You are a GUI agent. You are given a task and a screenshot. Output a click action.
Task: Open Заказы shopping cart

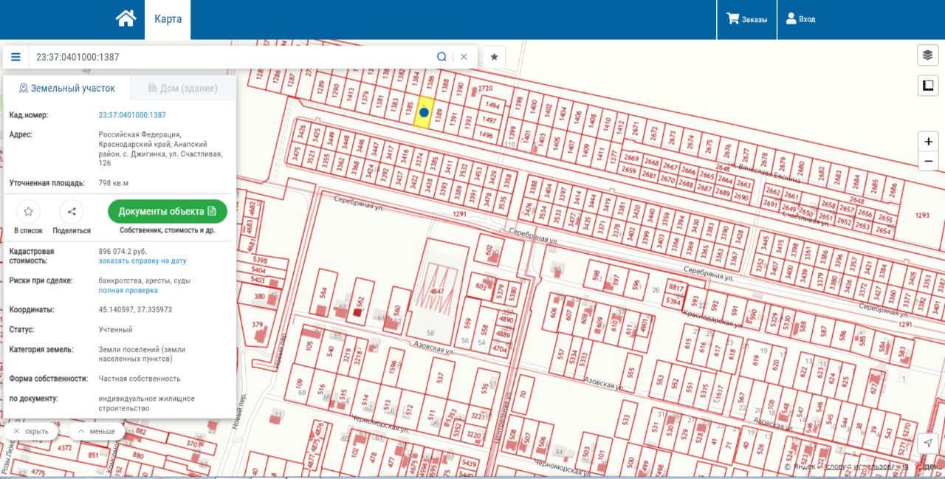pyautogui.click(x=746, y=19)
